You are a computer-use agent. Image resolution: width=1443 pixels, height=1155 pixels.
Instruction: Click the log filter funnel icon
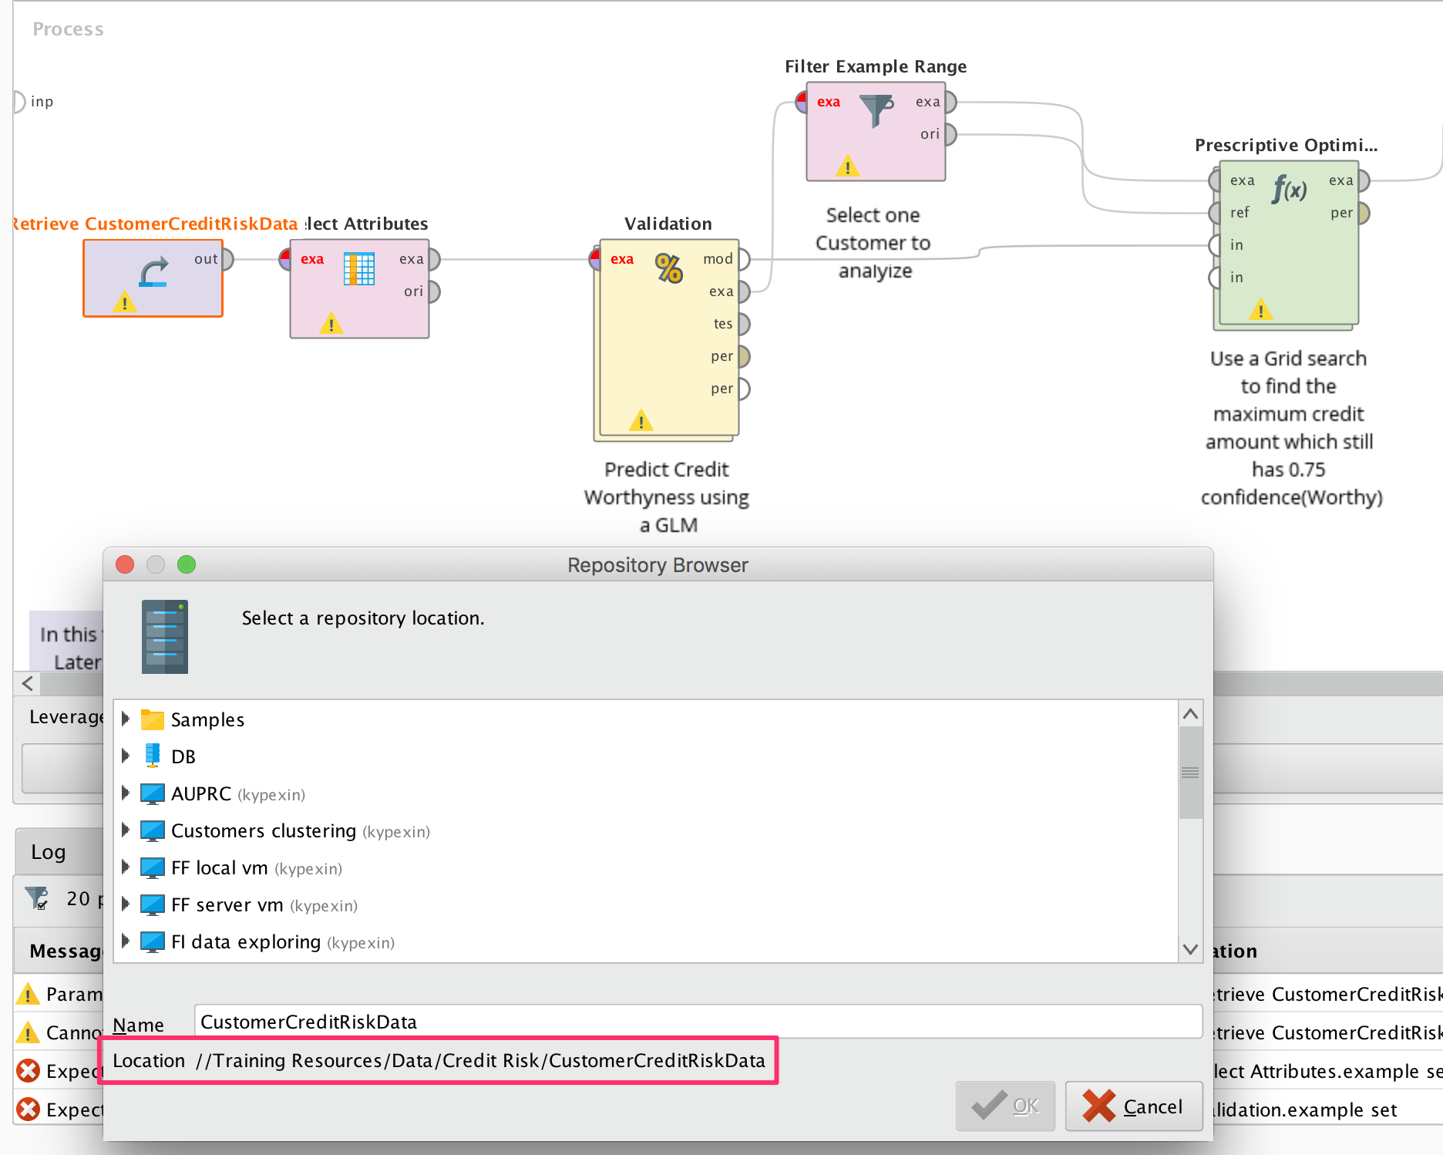click(37, 898)
